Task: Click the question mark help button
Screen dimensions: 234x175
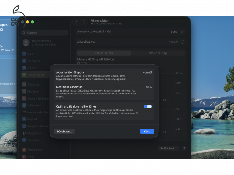Action: (184, 148)
